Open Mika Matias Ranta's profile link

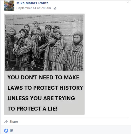click(32, 3)
